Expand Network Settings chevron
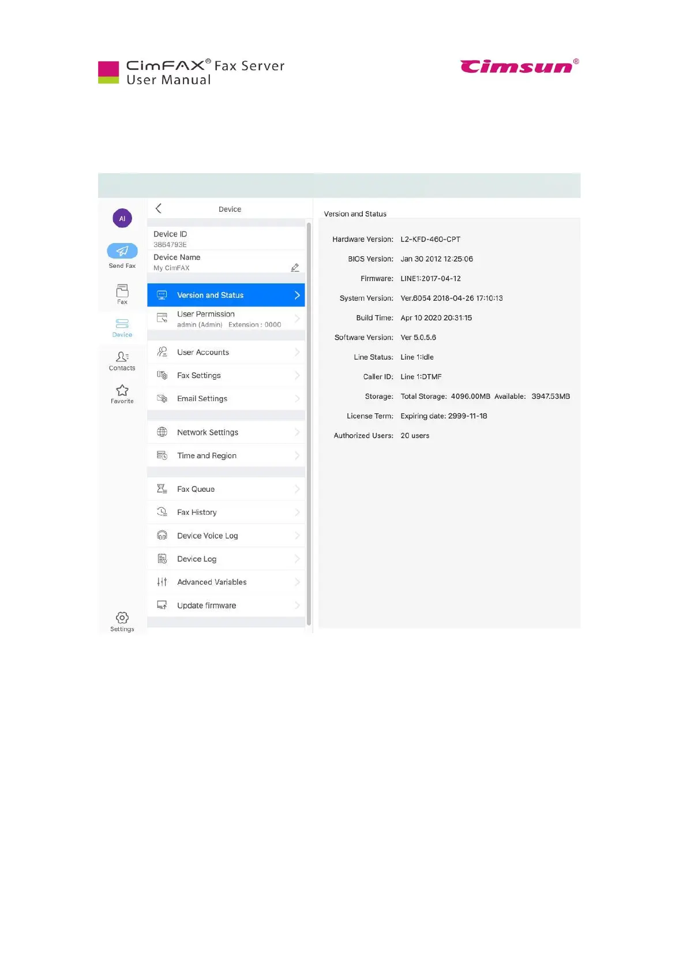Image resolution: width=687 pixels, height=972 pixels. [297, 432]
